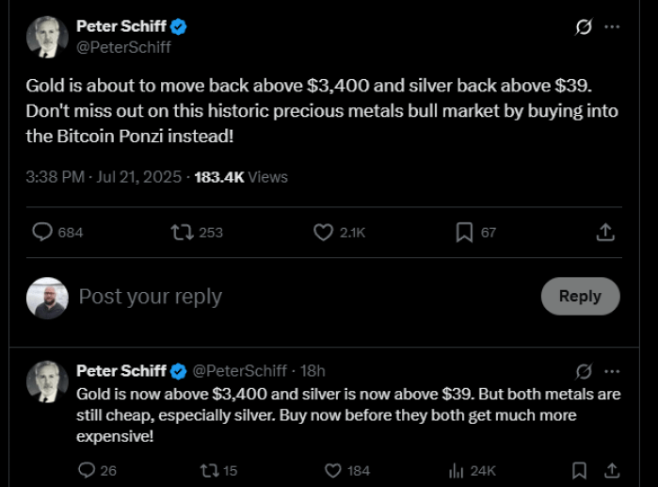Bookmark the reply tweet

pyautogui.click(x=580, y=470)
